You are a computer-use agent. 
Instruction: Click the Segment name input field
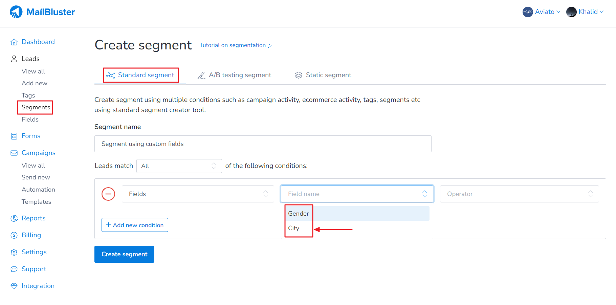(x=263, y=144)
